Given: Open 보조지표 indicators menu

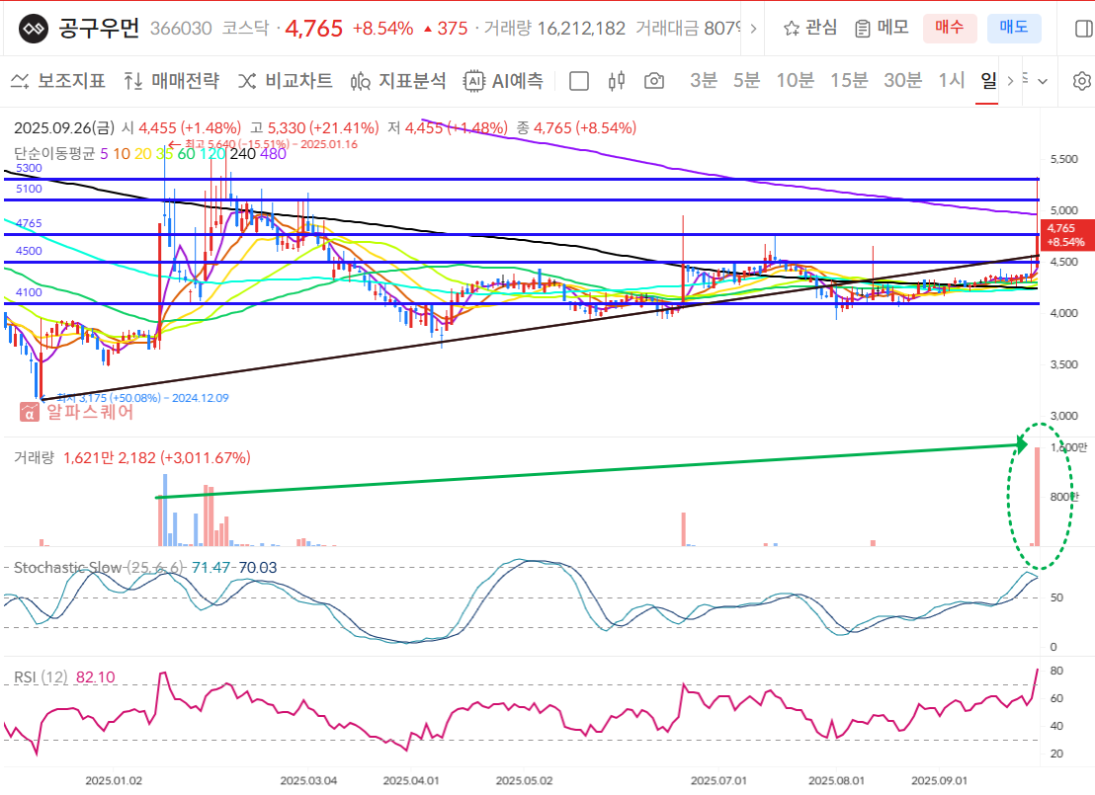Looking at the screenshot, I should 58,81.
